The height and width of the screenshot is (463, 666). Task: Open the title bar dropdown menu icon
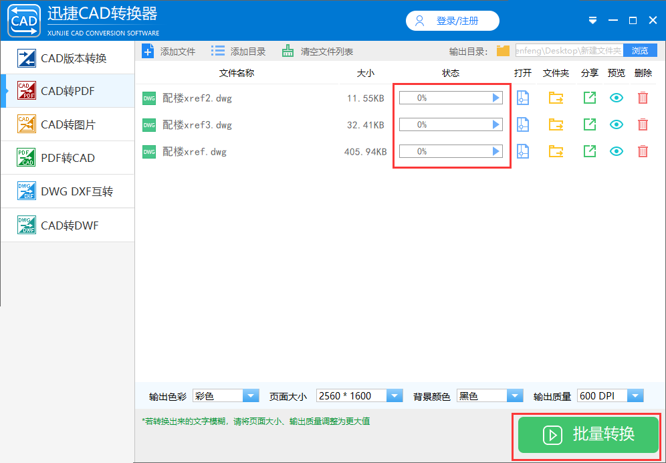(x=593, y=21)
